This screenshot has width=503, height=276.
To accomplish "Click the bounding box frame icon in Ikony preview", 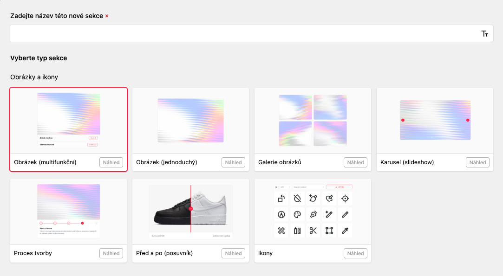I will tap(329, 231).
